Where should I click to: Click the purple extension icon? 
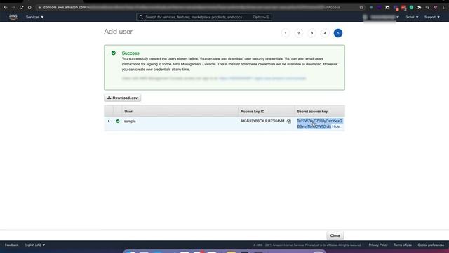click(x=379, y=7)
